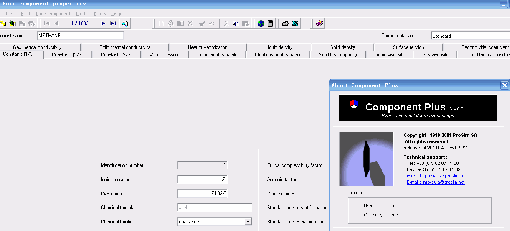Open the Solid density tab

343,47
